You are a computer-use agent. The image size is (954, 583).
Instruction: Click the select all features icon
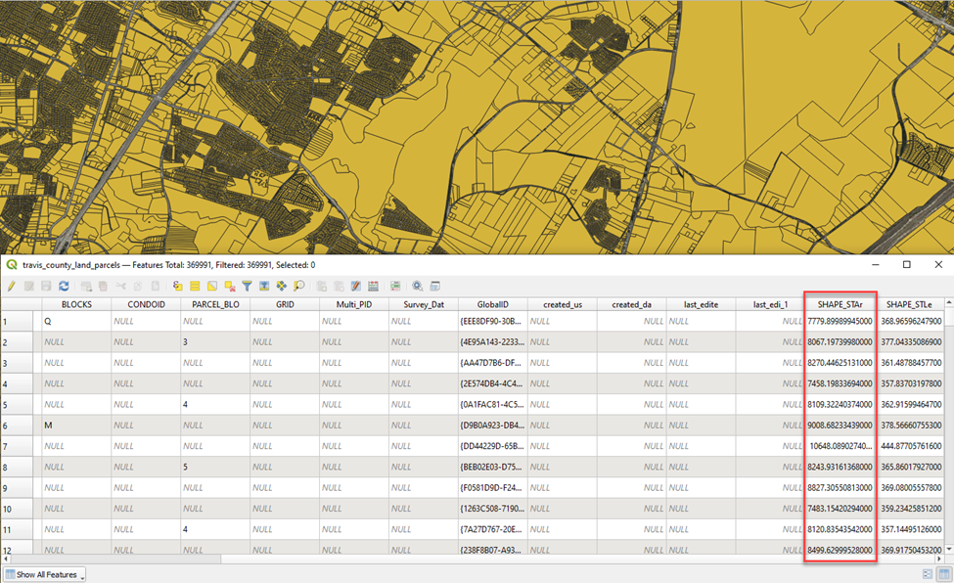[195, 287]
